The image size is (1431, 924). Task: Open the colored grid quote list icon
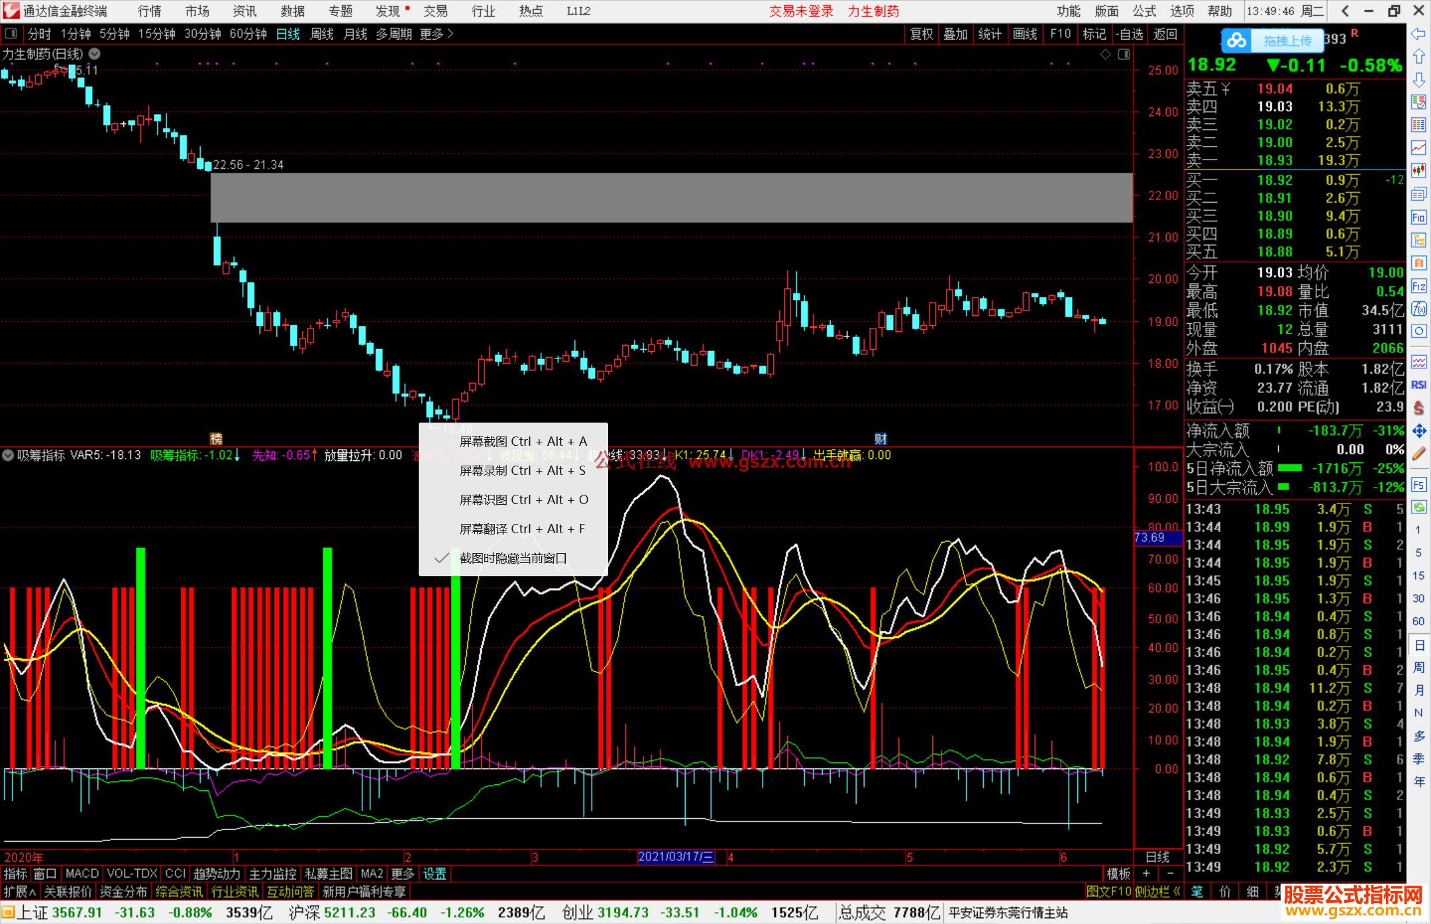point(1418,125)
